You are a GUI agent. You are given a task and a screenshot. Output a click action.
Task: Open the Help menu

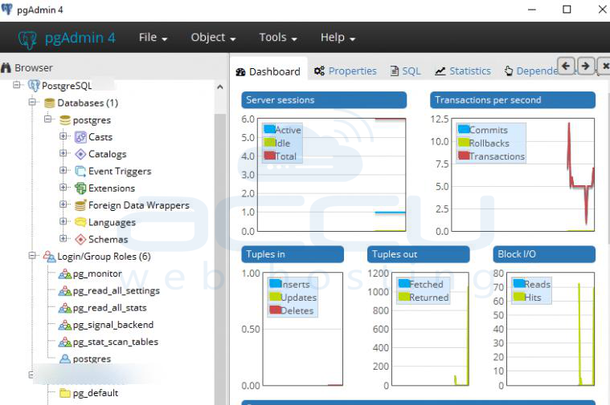tap(338, 38)
